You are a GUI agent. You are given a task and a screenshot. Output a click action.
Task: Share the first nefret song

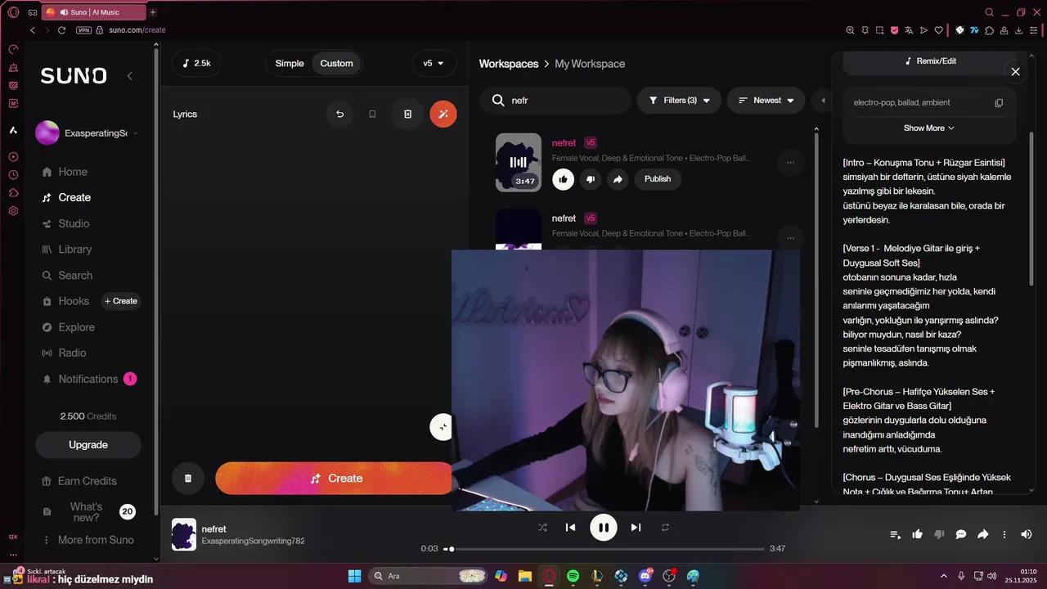pos(618,179)
